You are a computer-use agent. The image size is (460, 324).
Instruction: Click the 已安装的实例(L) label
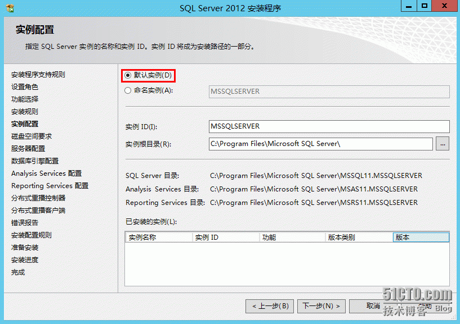pos(151,222)
